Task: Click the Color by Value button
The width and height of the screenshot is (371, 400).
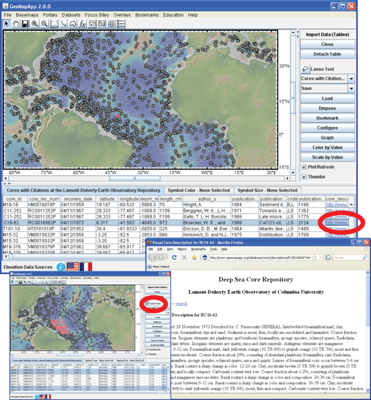Action: coord(327,148)
